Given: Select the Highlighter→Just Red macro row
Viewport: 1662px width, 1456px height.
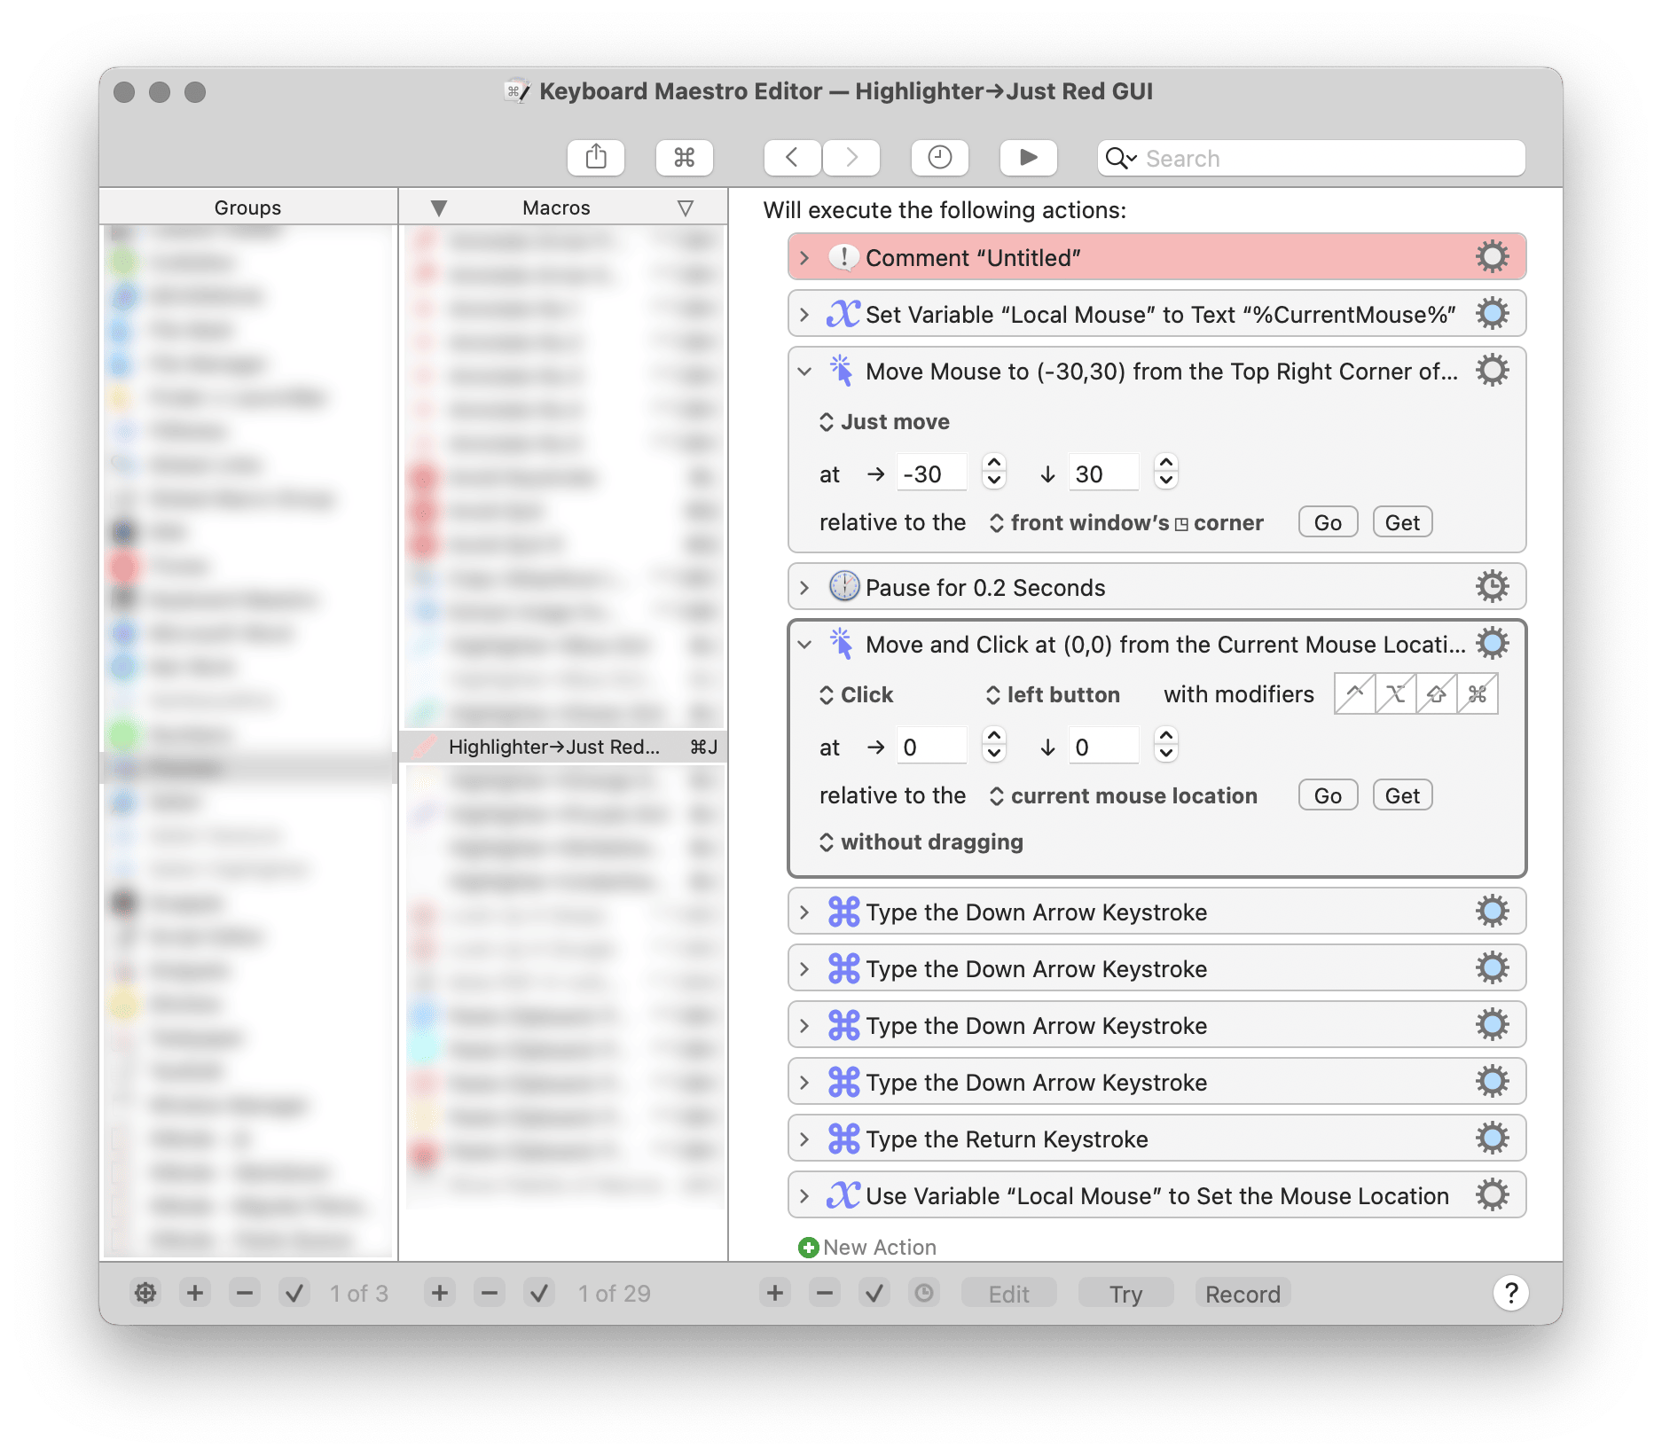Looking at the screenshot, I should (563, 747).
